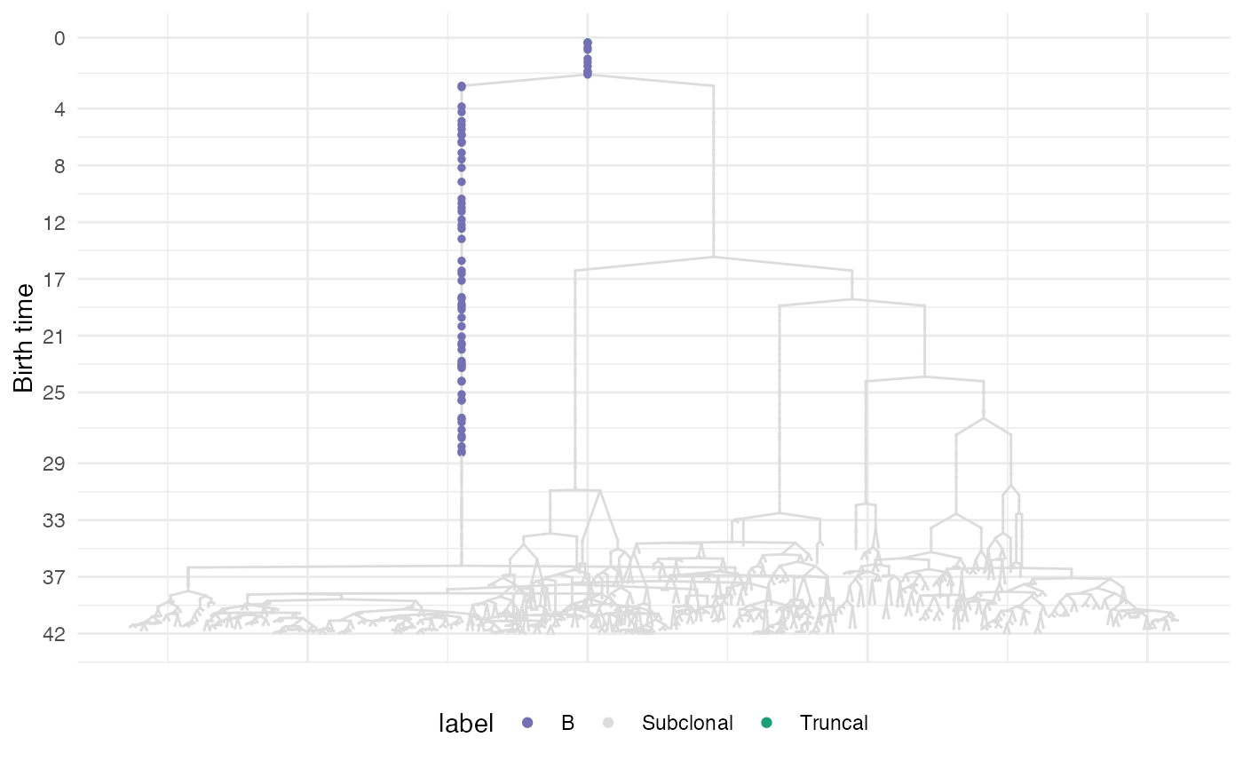Select the Truncal legend text
Viewport: 1243px width, 769px height.
833,723
